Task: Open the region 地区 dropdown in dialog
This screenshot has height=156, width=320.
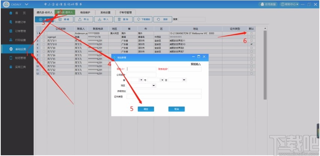Action: (x=154, y=85)
